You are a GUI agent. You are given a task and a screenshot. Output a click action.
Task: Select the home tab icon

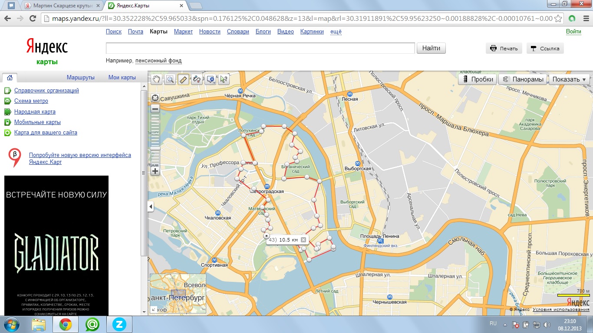(x=10, y=78)
